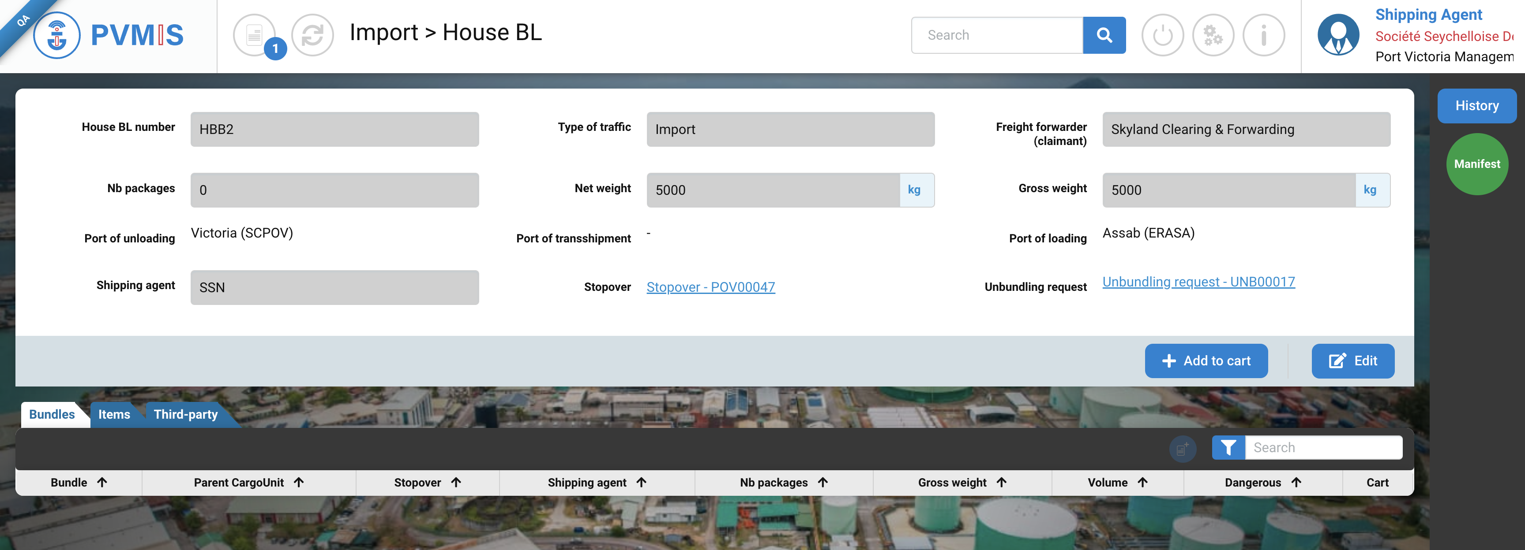Switch to the Third-party tab
Image resolution: width=1525 pixels, height=550 pixels.
coord(185,415)
